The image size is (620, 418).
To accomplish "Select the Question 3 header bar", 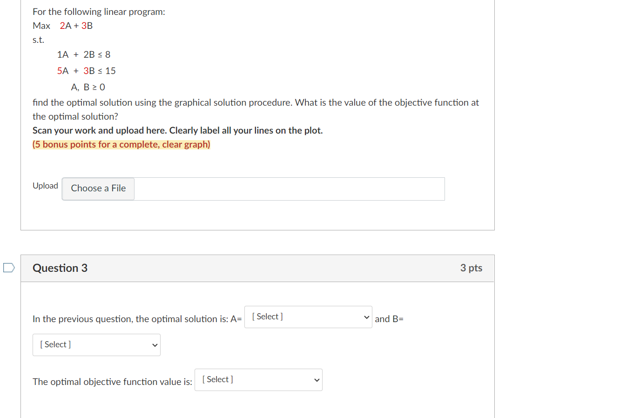I will coord(258,268).
